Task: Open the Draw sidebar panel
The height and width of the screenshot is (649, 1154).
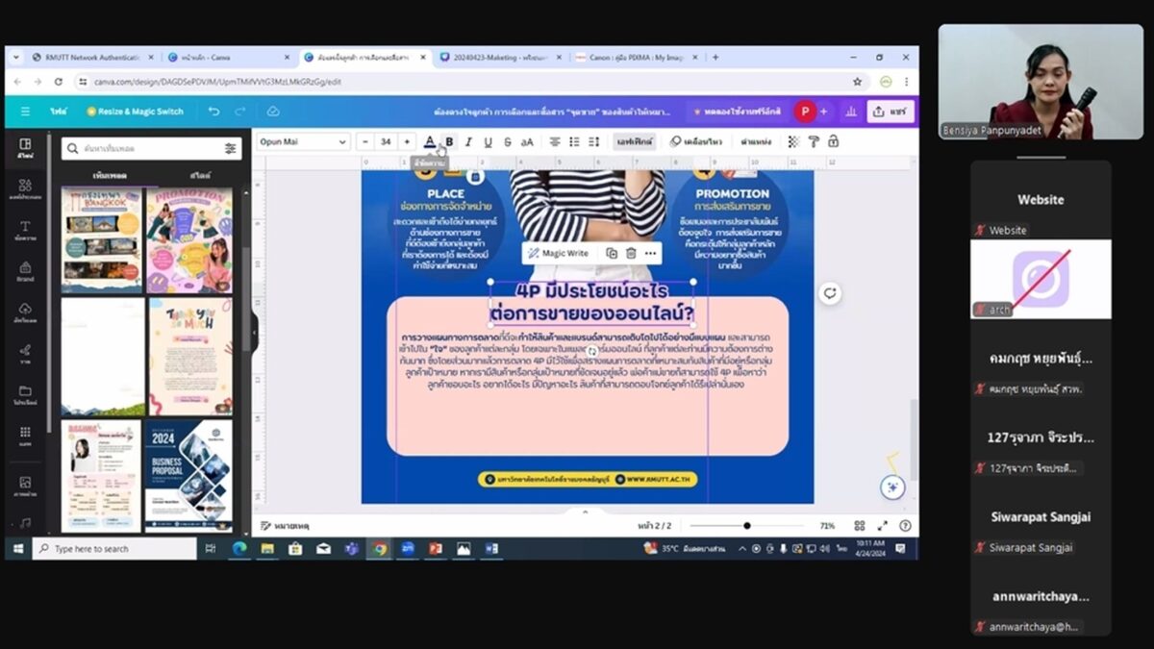Action: [x=25, y=353]
